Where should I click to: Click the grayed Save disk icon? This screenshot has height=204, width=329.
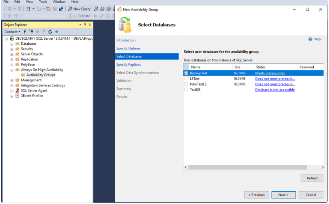pos(55,9)
